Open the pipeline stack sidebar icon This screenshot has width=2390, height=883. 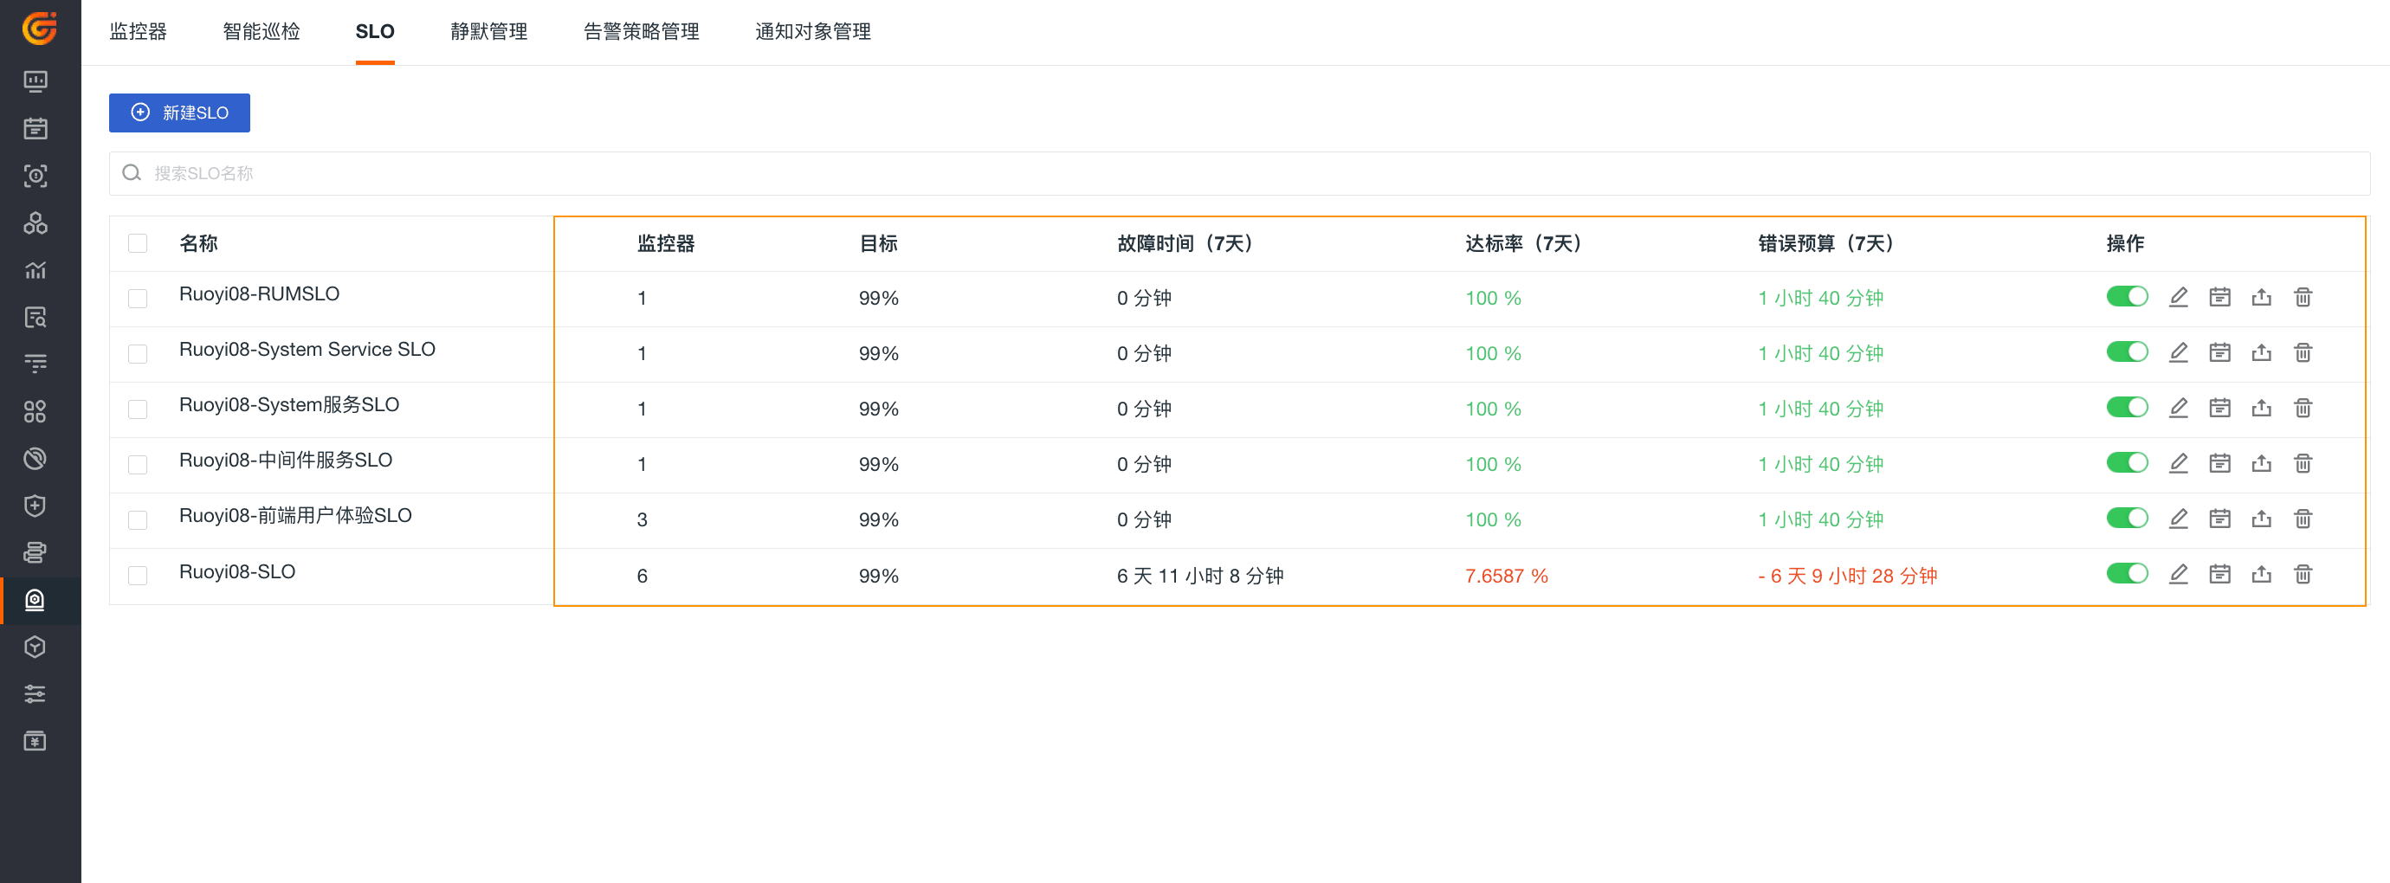click(x=36, y=553)
